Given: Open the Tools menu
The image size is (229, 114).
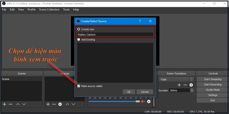Looking at the screenshot, I should [x=66, y=9].
